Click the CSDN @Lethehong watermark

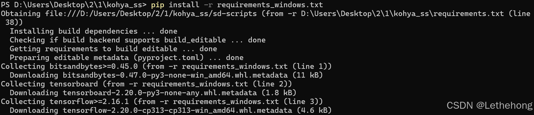point(489,106)
